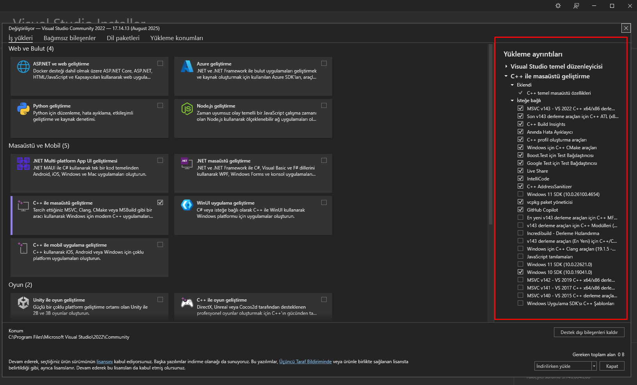Screen dimensions: 637x385
Task: Click the C++ mobile development phone icon
Action: (23, 248)
